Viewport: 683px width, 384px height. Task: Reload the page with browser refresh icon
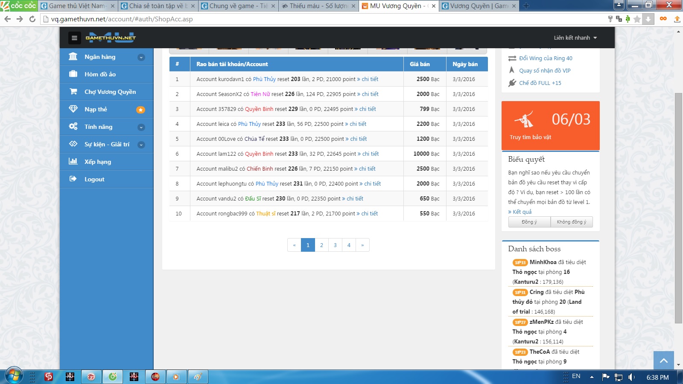point(32,19)
